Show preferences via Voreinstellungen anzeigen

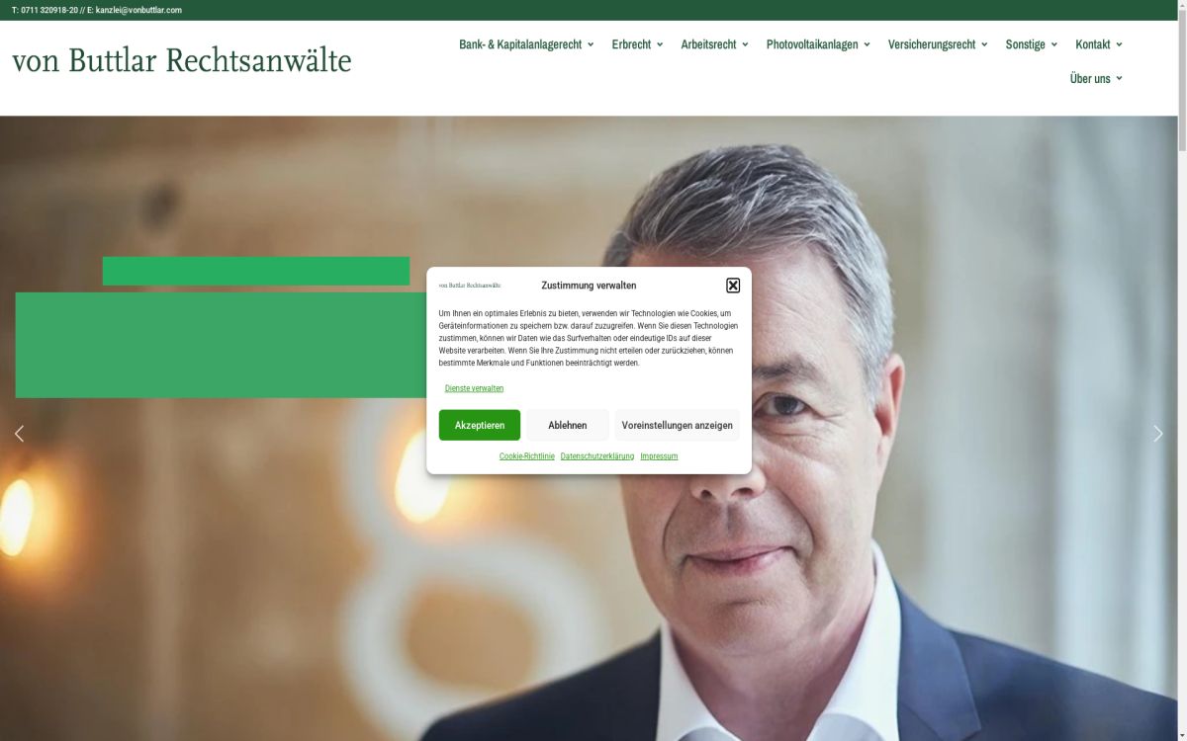pyautogui.click(x=678, y=425)
